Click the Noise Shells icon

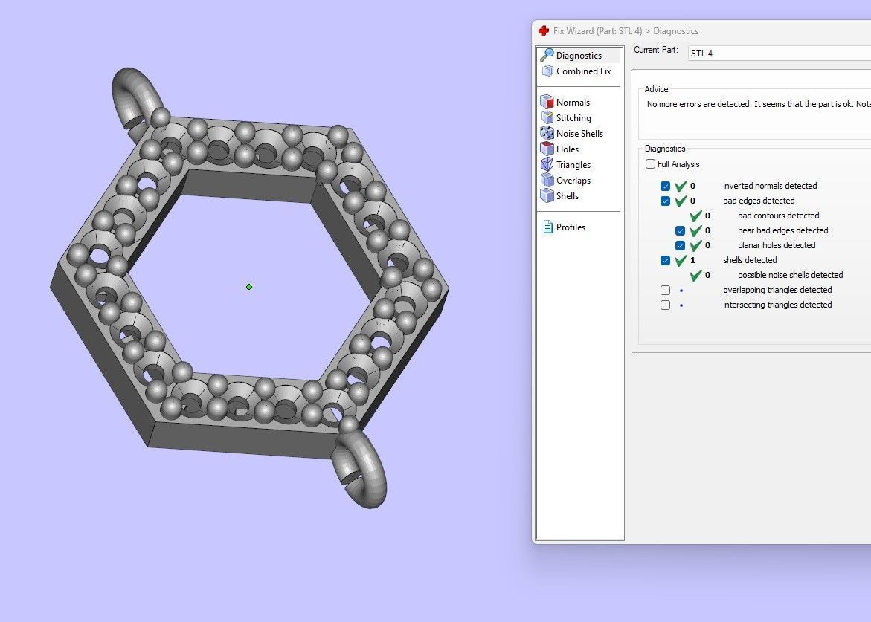547,133
